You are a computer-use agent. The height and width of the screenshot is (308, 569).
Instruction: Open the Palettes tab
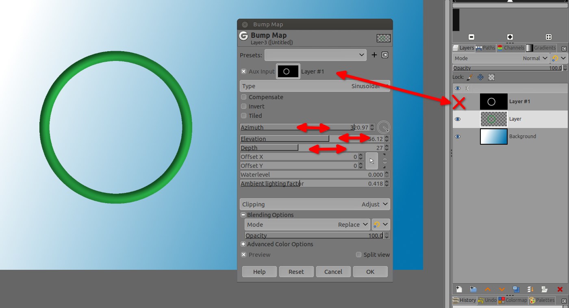pos(542,300)
